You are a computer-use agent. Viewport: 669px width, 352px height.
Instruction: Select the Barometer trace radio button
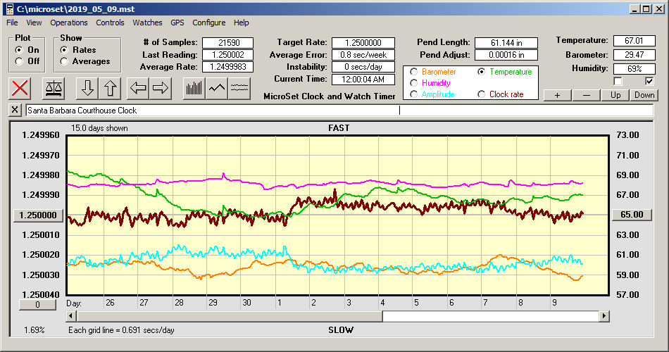pyautogui.click(x=414, y=72)
